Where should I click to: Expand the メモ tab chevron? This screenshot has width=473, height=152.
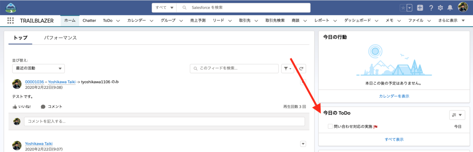click(399, 20)
